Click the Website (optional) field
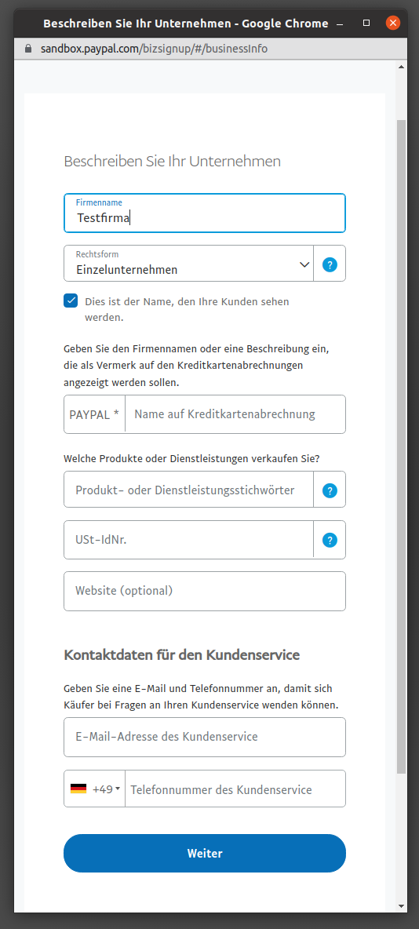Viewport: 419px width, 929px height. tap(205, 591)
